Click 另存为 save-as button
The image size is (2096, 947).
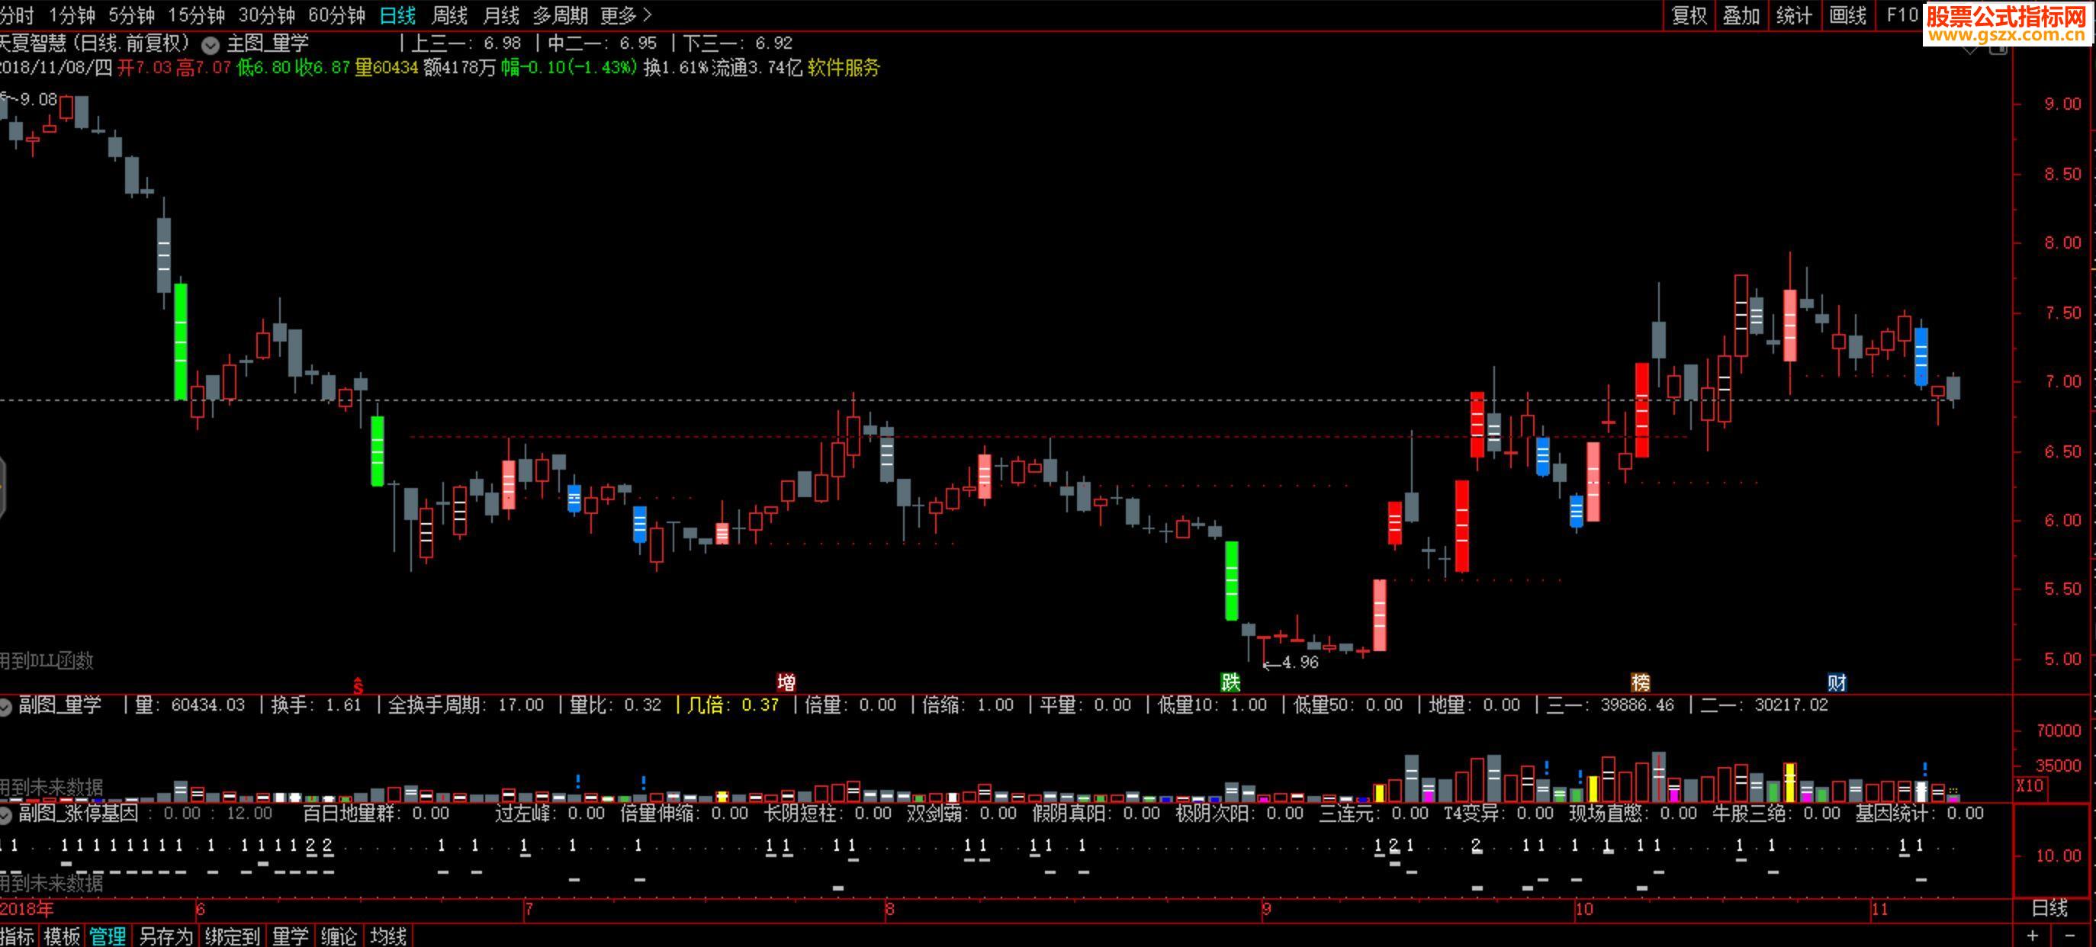(x=166, y=936)
